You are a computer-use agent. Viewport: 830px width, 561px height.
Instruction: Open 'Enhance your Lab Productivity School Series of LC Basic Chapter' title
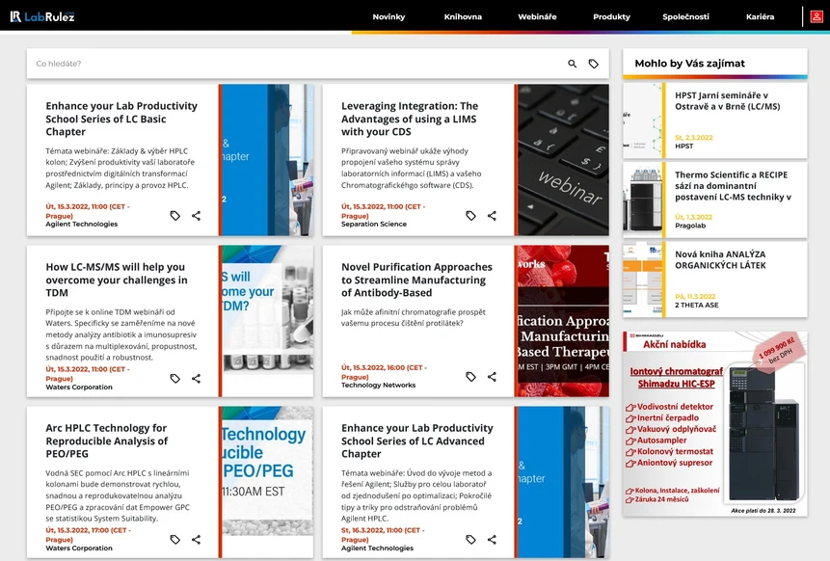[x=121, y=119]
